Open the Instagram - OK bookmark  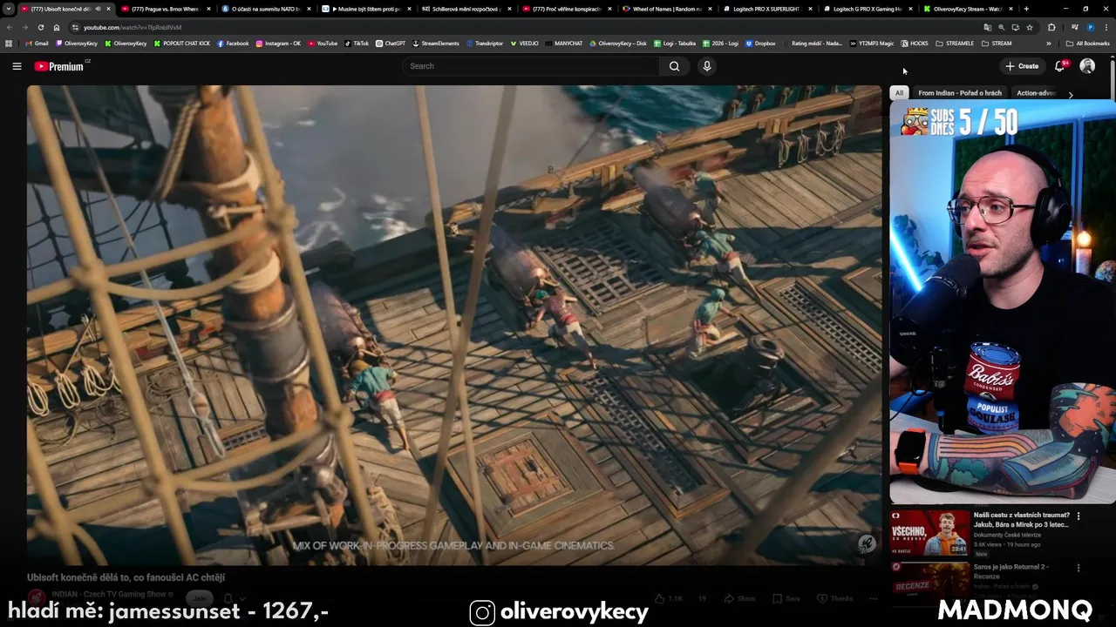point(278,43)
